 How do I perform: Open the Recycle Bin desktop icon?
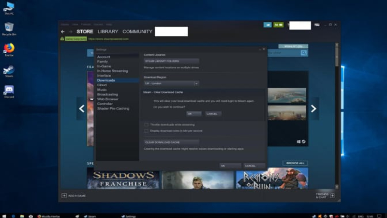pyautogui.click(x=9, y=29)
